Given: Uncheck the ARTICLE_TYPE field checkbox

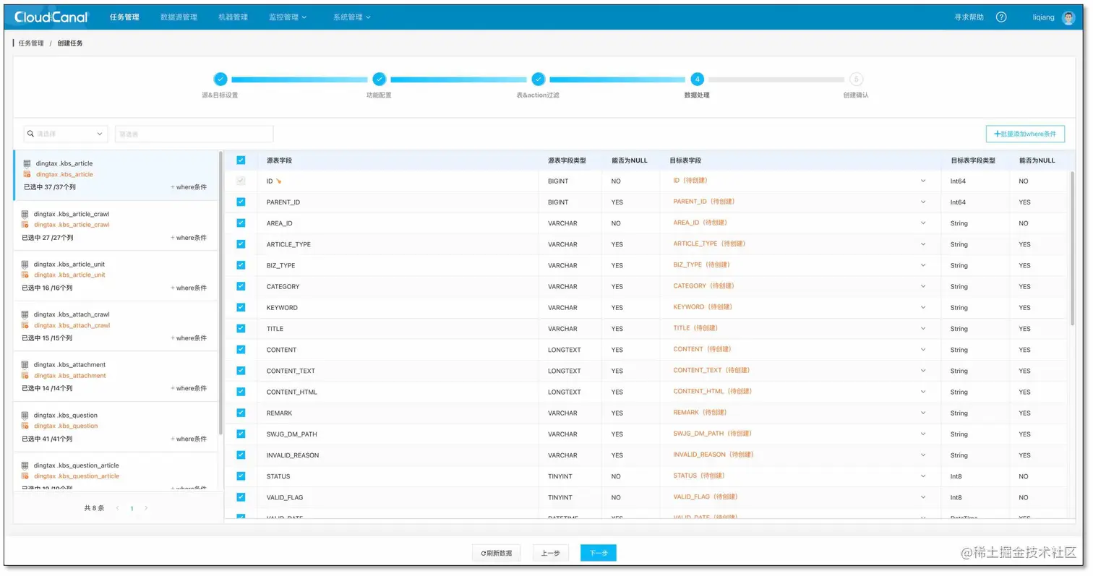Looking at the screenshot, I should tap(241, 244).
